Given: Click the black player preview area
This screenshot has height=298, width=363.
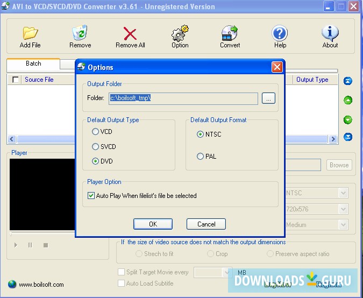Looking at the screenshot, I should pyautogui.click(x=42, y=195).
